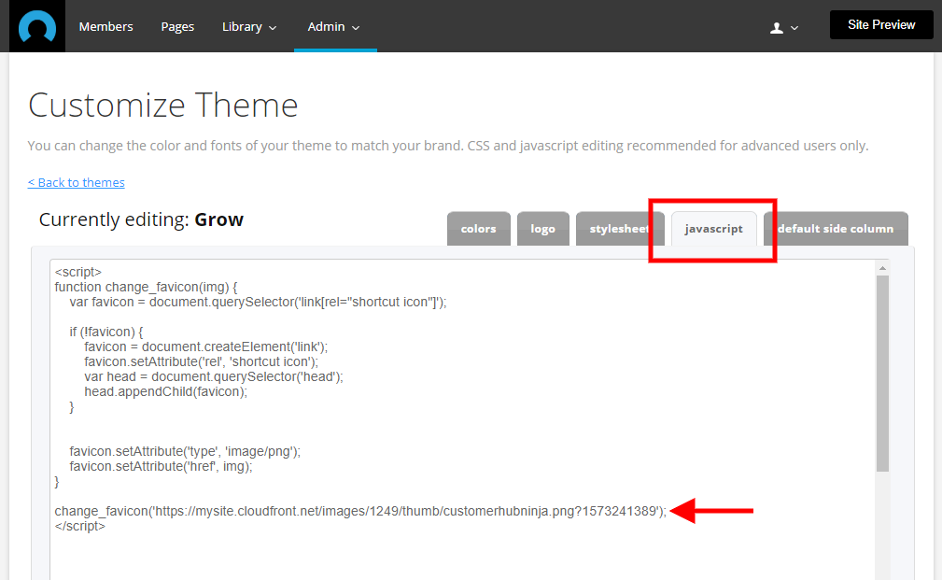942x580 pixels.
Task: Go to the Members section
Action: click(105, 26)
